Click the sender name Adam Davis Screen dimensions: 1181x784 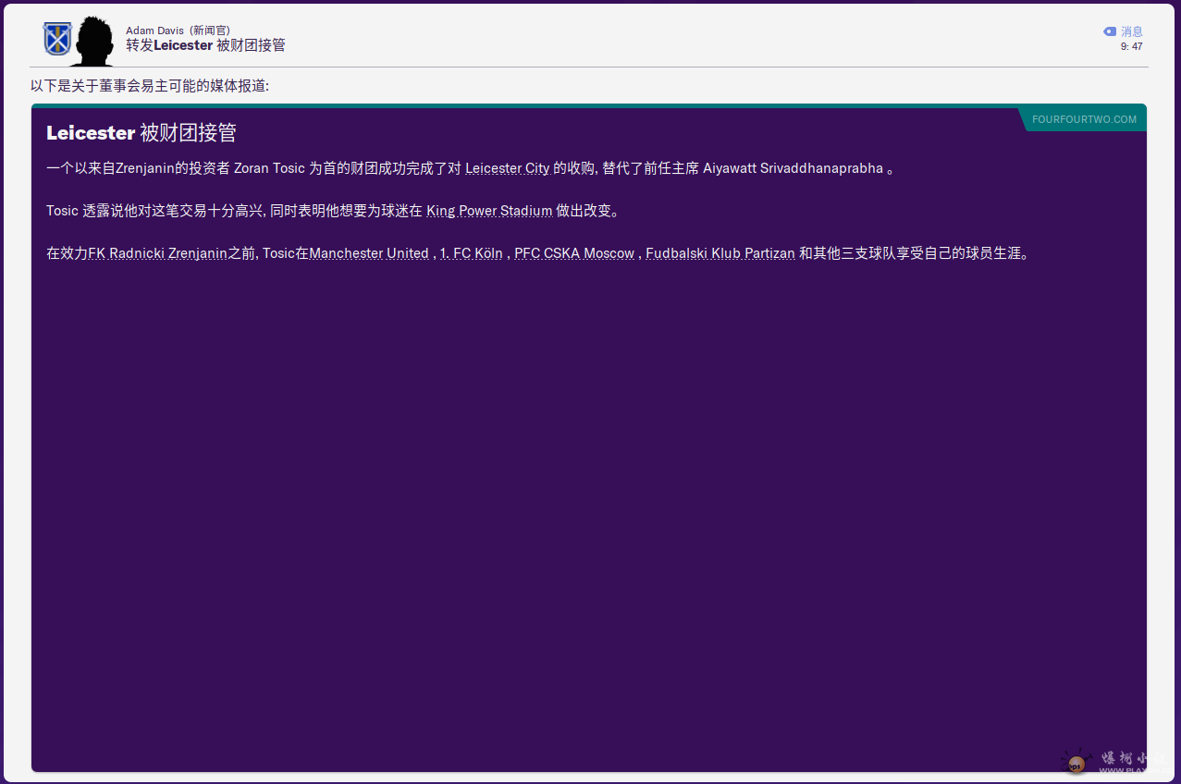tap(155, 31)
